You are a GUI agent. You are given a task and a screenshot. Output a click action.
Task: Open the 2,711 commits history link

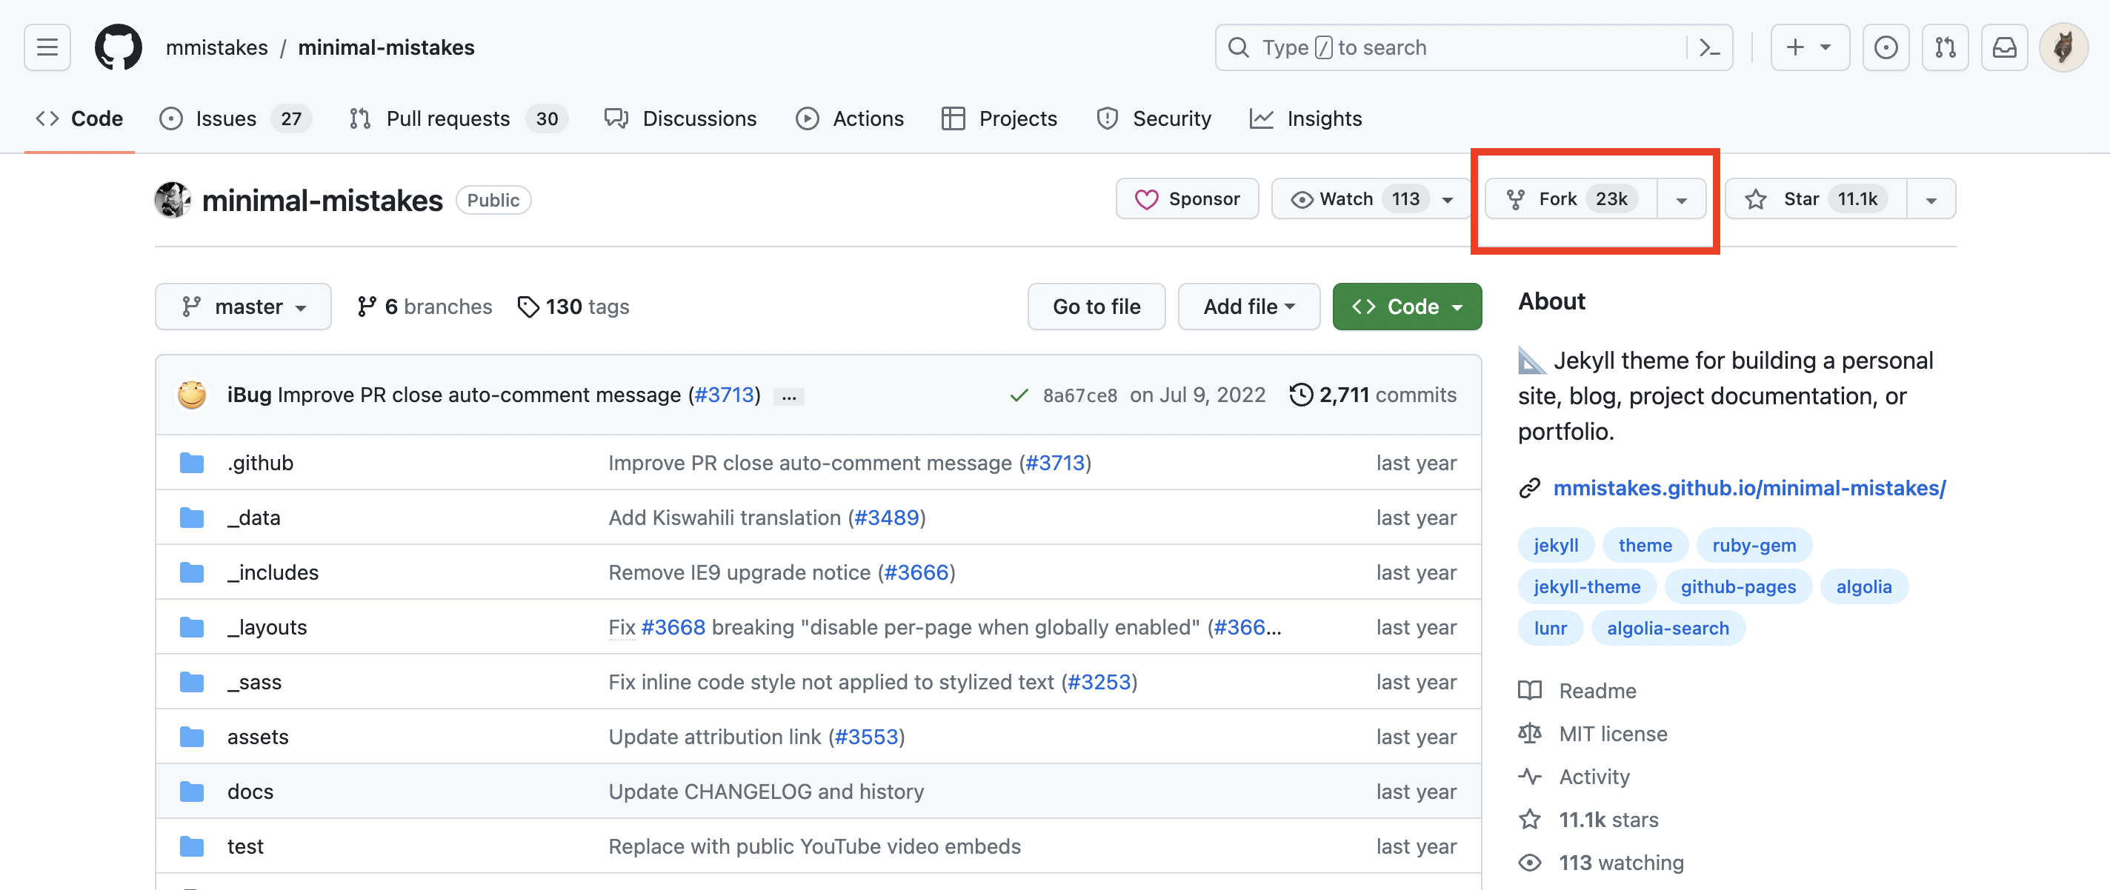click(x=1373, y=395)
